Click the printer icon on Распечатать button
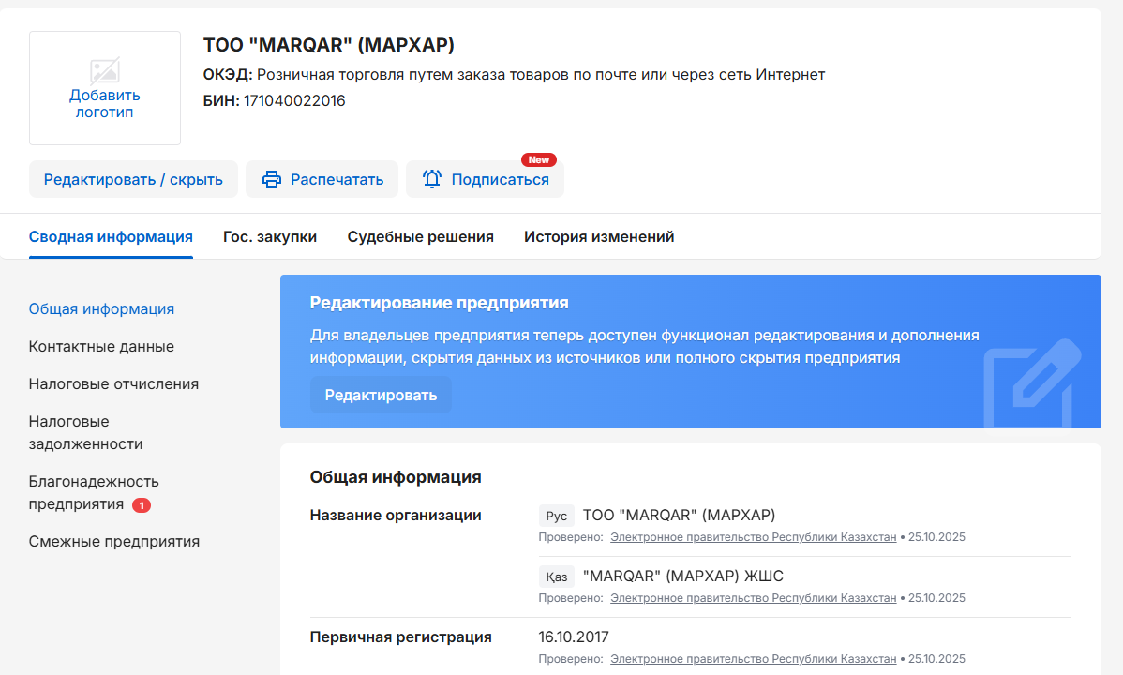Viewport: 1123px width, 675px height. 272,178
